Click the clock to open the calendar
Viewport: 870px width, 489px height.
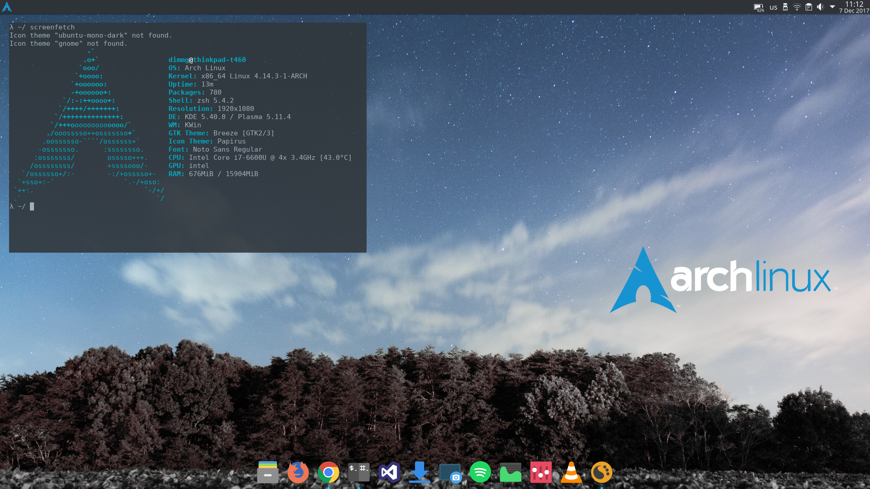click(x=855, y=7)
